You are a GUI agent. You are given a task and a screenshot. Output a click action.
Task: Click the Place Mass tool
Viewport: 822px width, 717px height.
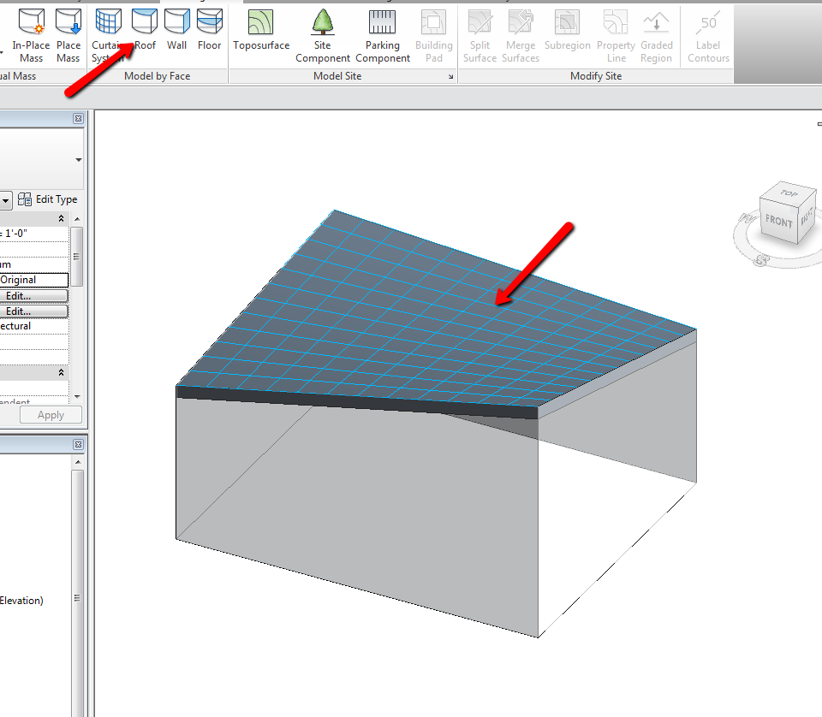(68, 34)
